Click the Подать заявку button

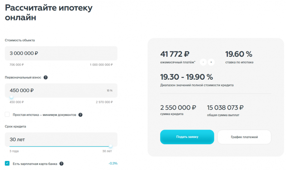[x=187, y=137]
